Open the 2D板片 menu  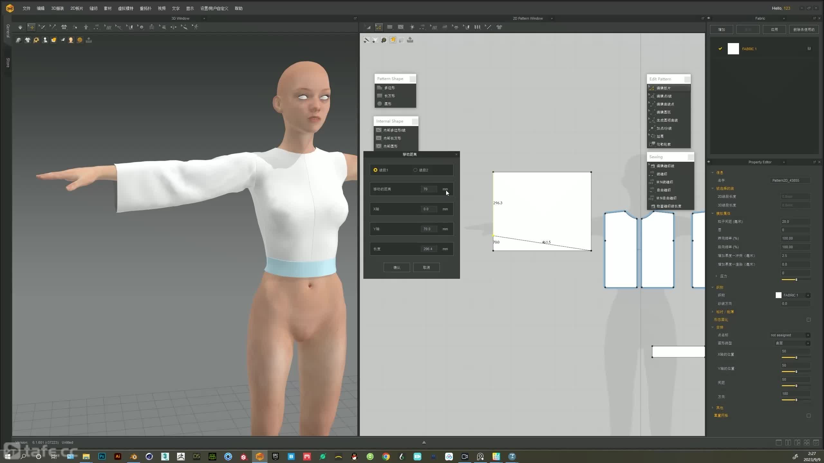(77, 8)
